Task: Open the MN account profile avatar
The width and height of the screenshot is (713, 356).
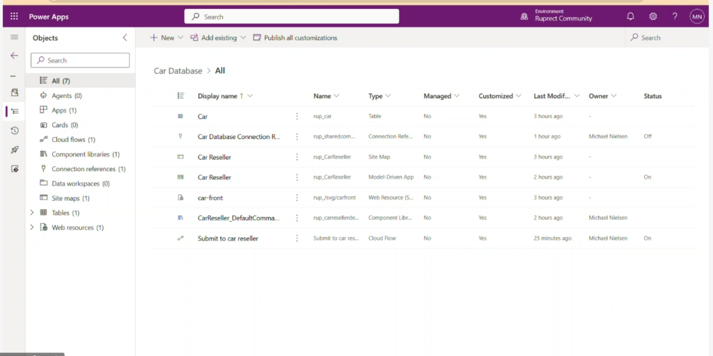Action: tap(697, 17)
